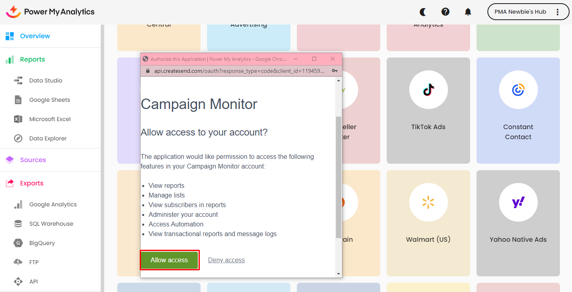The width and height of the screenshot is (572, 292).
Task: Select the Yahoo Native Ads icon
Action: point(518,202)
